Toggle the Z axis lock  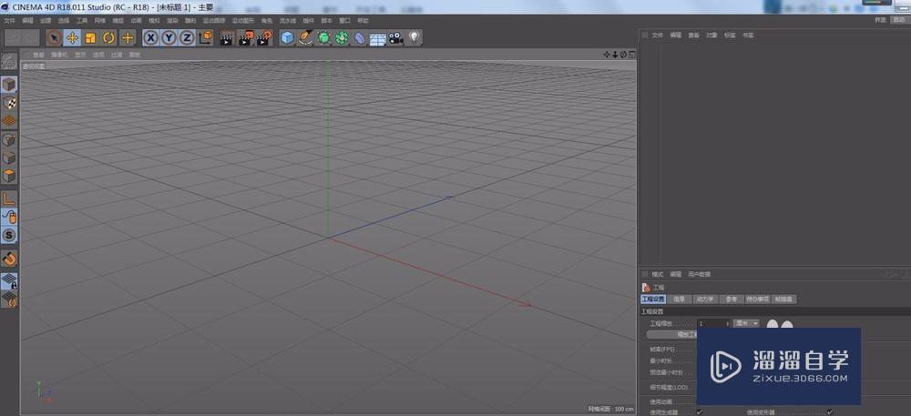click(x=187, y=38)
